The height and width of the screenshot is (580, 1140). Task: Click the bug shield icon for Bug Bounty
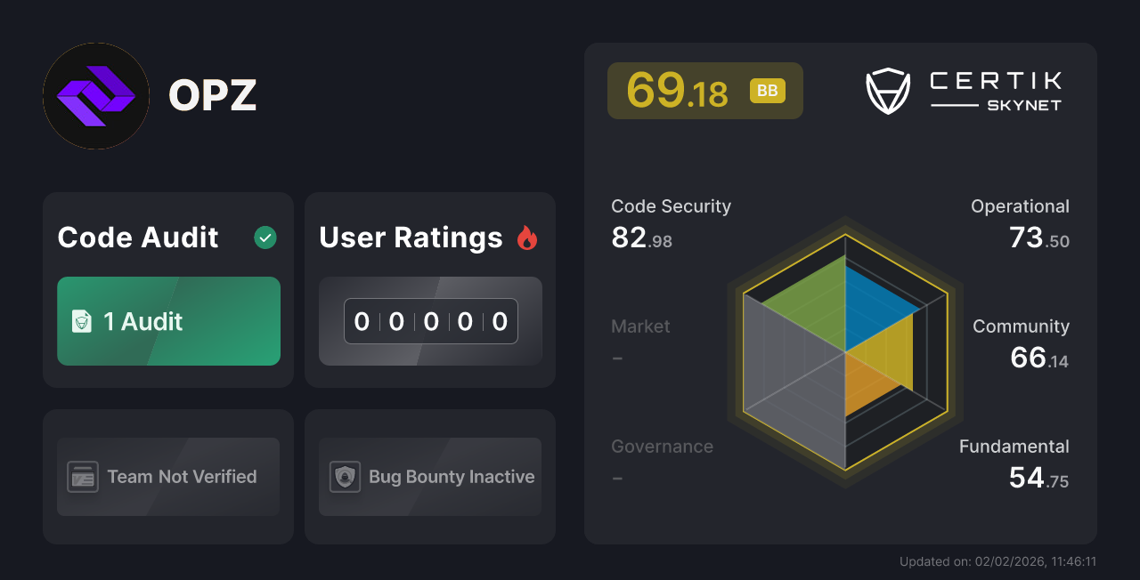tap(346, 477)
